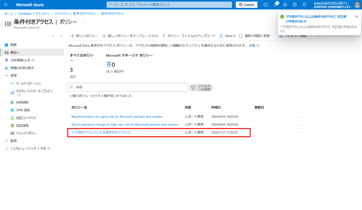Open セキュリティ | 条件付きアクセス breadcrumb
The height and width of the screenshot is (210, 362).
[75, 14]
